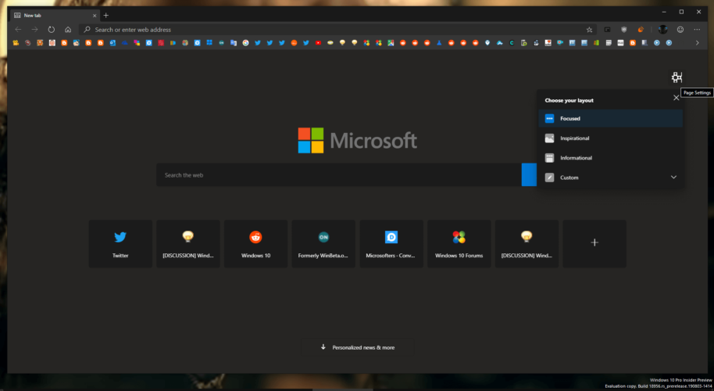
Task: Click the Search the web field
Action: click(x=339, y=175)
